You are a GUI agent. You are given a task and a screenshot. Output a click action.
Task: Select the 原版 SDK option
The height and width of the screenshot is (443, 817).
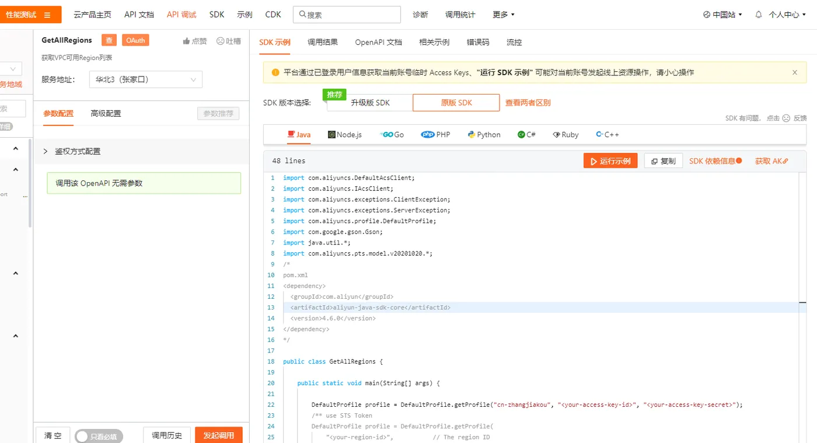[456, 103]
